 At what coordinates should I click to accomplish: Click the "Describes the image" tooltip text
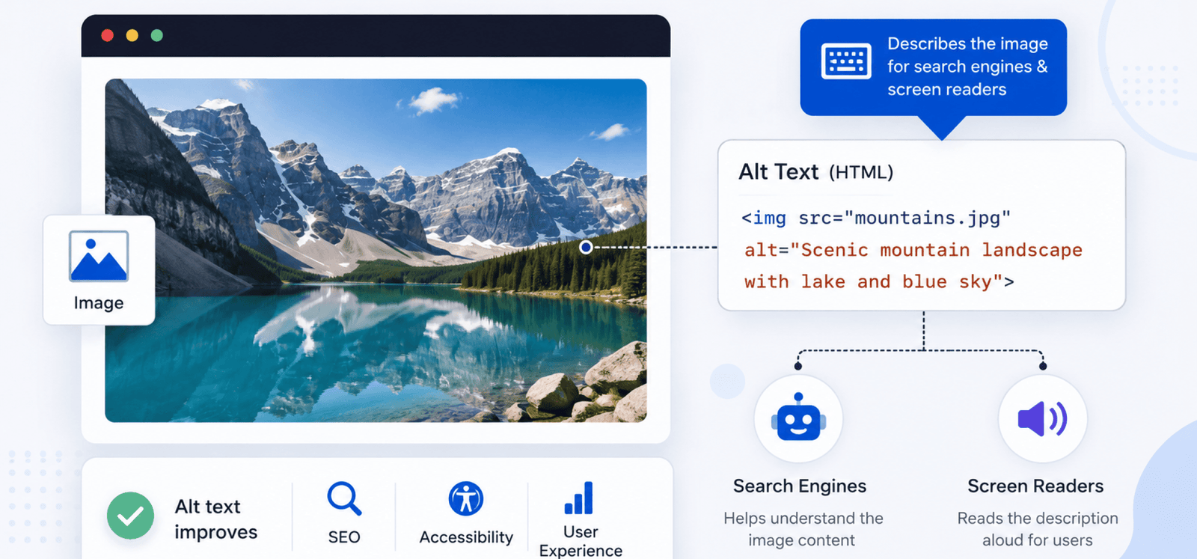click(x=967, y=44)
